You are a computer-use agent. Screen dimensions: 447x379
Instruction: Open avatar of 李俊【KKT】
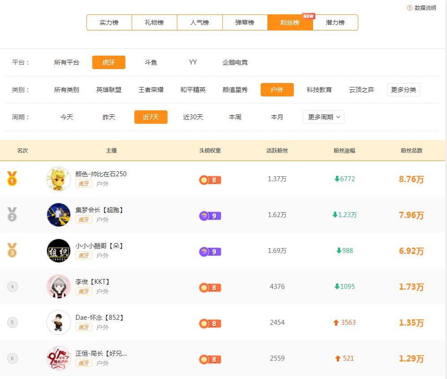coord(58,287)
